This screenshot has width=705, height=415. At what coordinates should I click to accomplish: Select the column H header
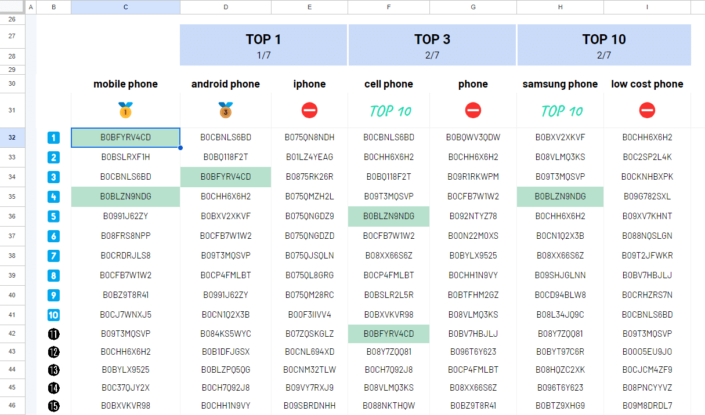point(560,7)
